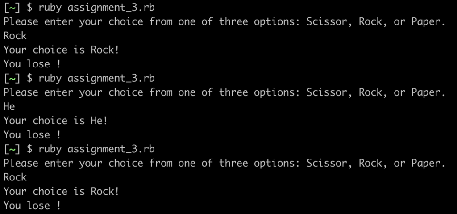Click the first 'ruby assignment_3.rb' command line
The height and width of the screenshot is (214, 457).
(96, 8)
